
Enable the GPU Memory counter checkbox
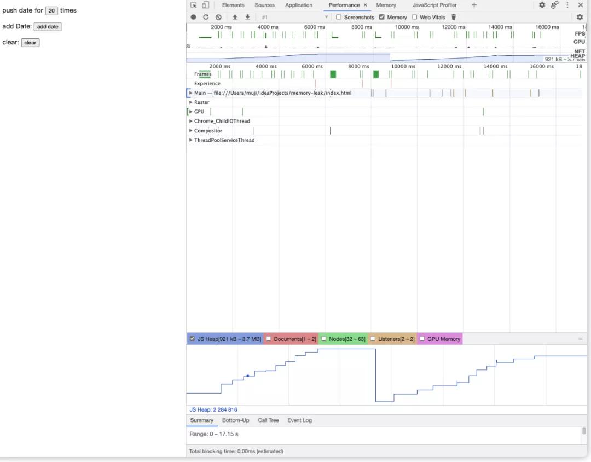tap(422, 339)
